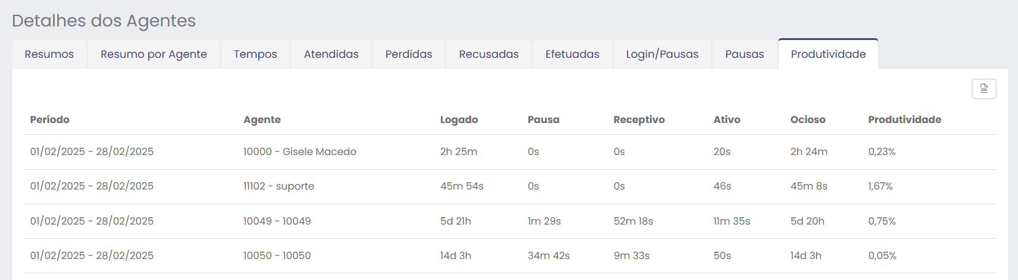Select the Gisele Macedo agent row
1018x280 pixels.
tap(299, 151)
